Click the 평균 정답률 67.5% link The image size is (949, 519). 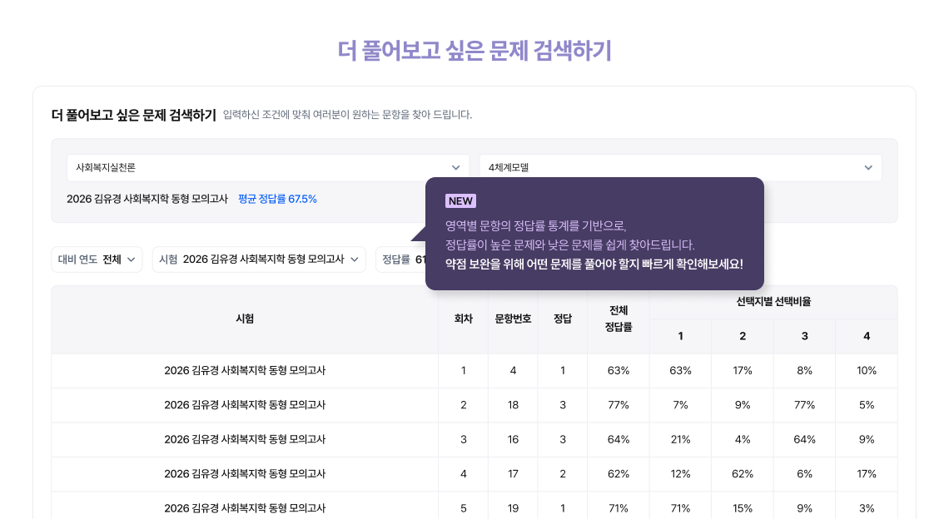pos(277,199)
